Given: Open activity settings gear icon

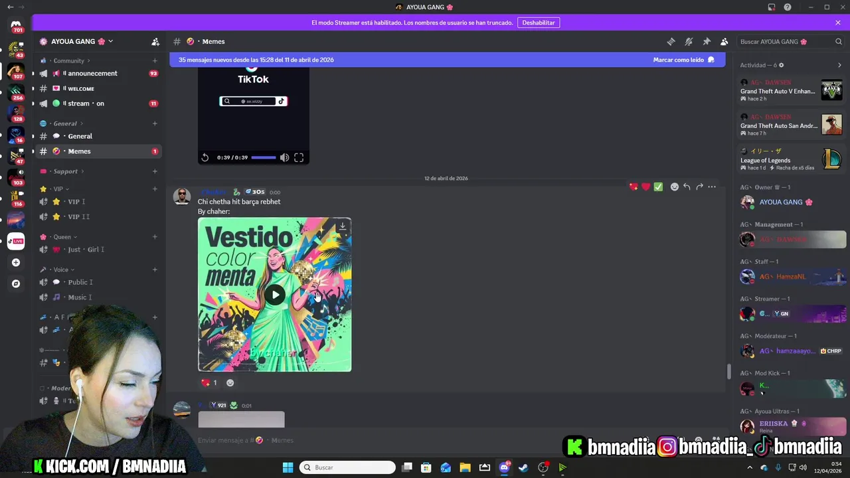Looking at the screenshot, I should point(781,65).
